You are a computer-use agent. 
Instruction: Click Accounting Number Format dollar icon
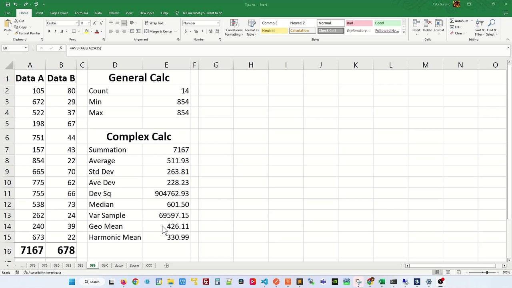186,31
